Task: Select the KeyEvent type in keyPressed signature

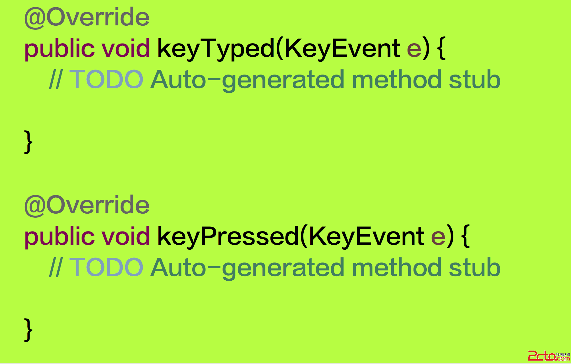Action: (x=367, y=237)
